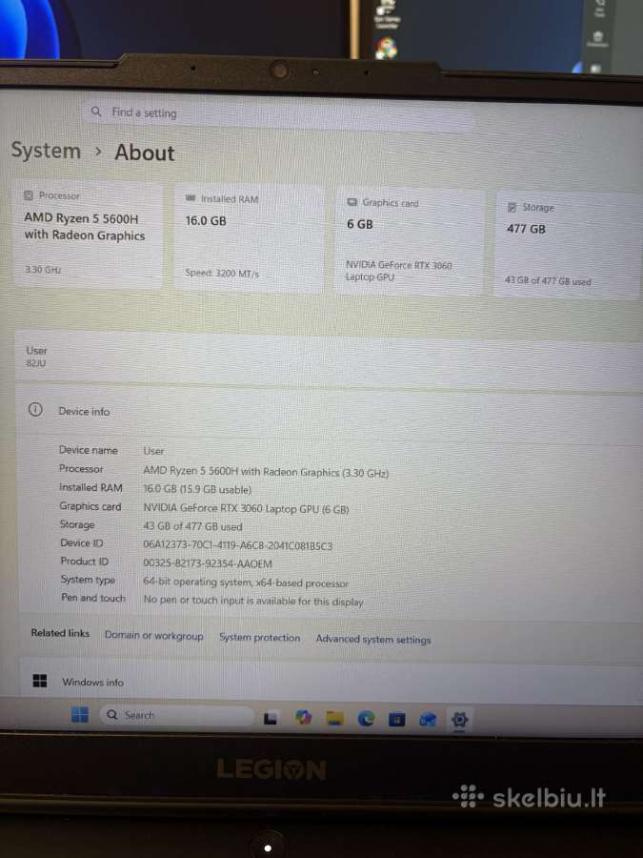
Task: Expand the Windows info section
Action: click(x=332, y=680)
